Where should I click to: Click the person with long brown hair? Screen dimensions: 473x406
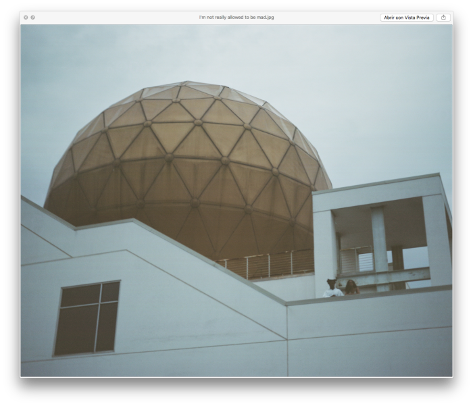[x=351, y=288]
